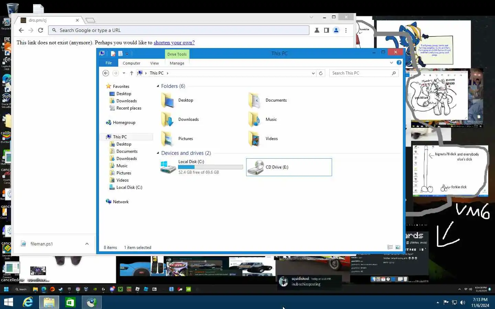The height and width of the screenshot is (309, 495).
Task: Follow the 'shorten your own?' link
Action: [x=174, y=43]
